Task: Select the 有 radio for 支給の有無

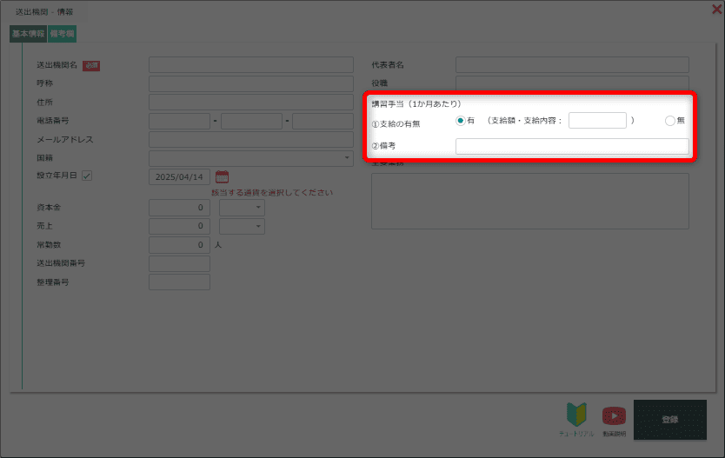Action: 461,121
